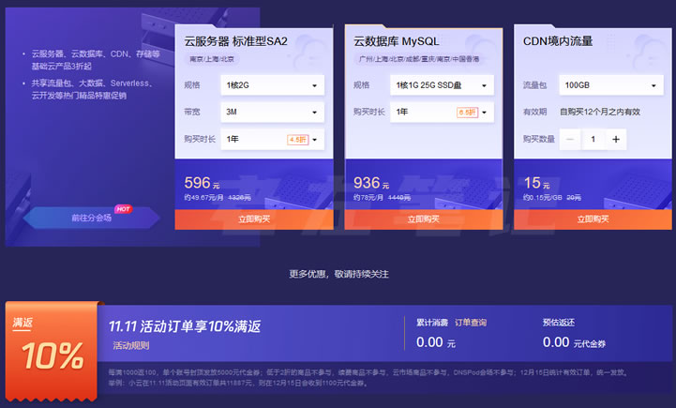Click the 15元 CDN price text
The image size is (676, 408).
click(536, 183)
